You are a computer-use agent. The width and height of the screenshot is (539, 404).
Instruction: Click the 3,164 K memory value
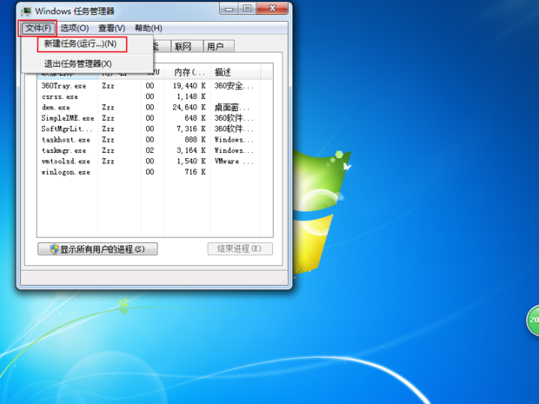tap(191, 150)
